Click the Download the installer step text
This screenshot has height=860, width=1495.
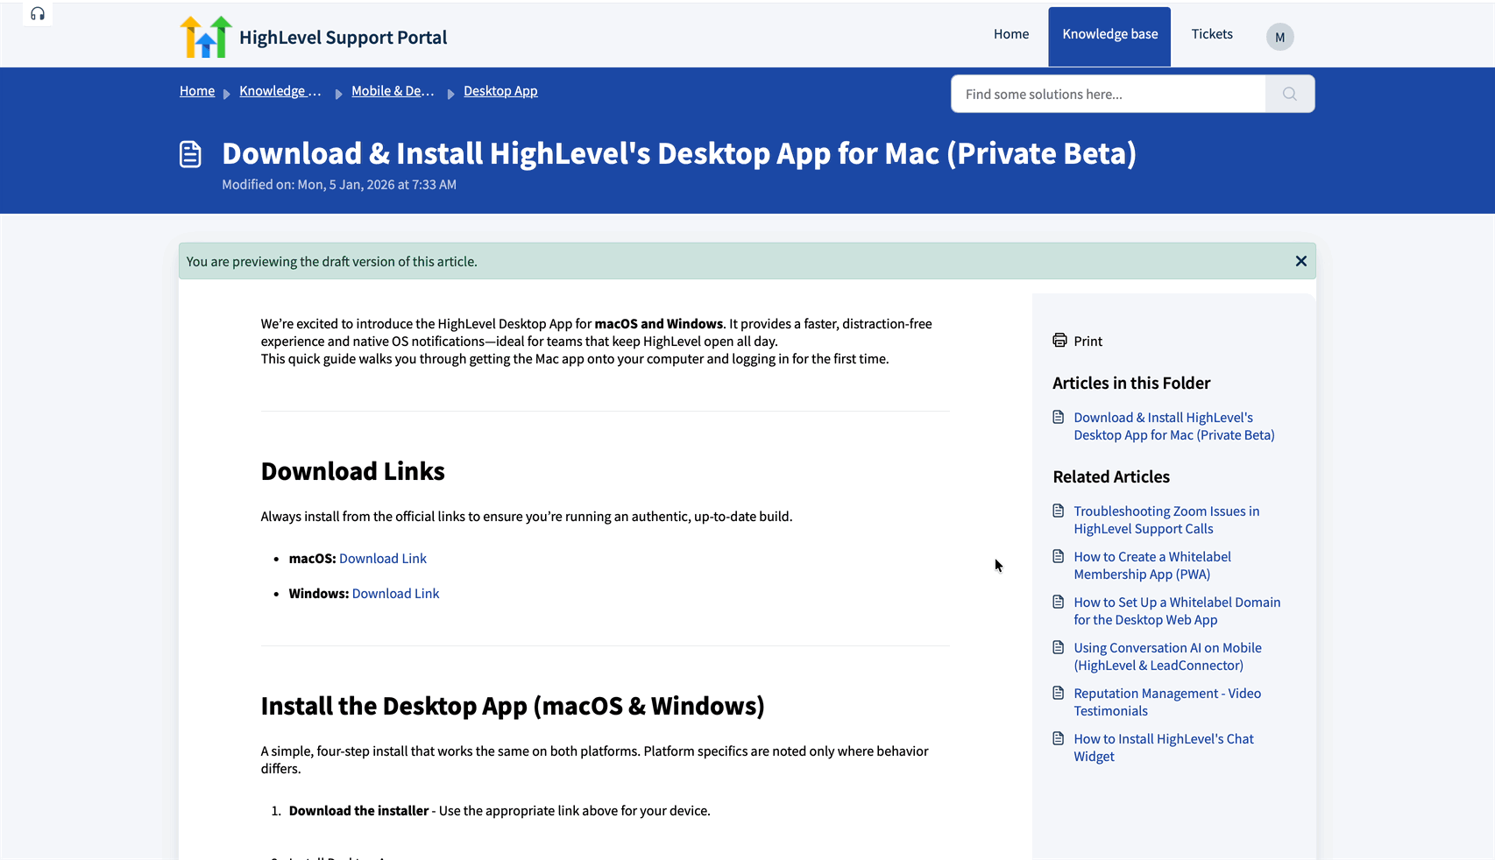(x=500, y=811)
